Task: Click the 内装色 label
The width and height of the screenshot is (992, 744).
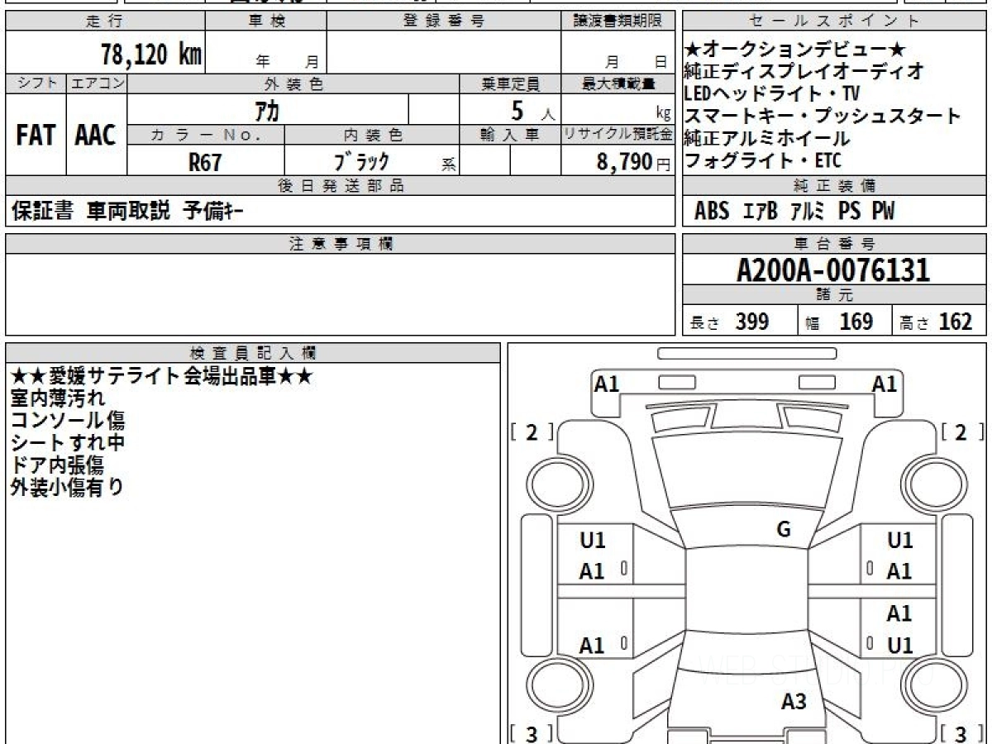Action: click(372, 135)
